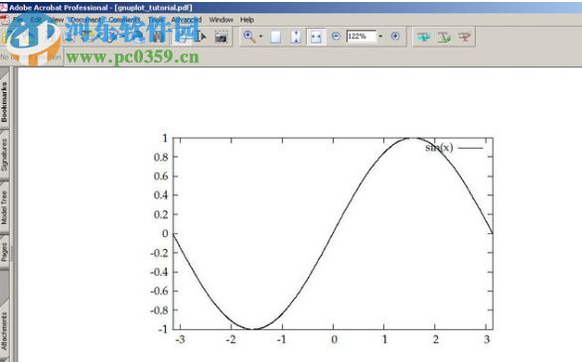Set view to Actual Size page icon
This screenshot has width=582, height=362.
[275, 37]
